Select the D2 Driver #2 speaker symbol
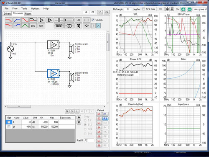The width and height of the screenshot is (209, 157). (71, 77)
